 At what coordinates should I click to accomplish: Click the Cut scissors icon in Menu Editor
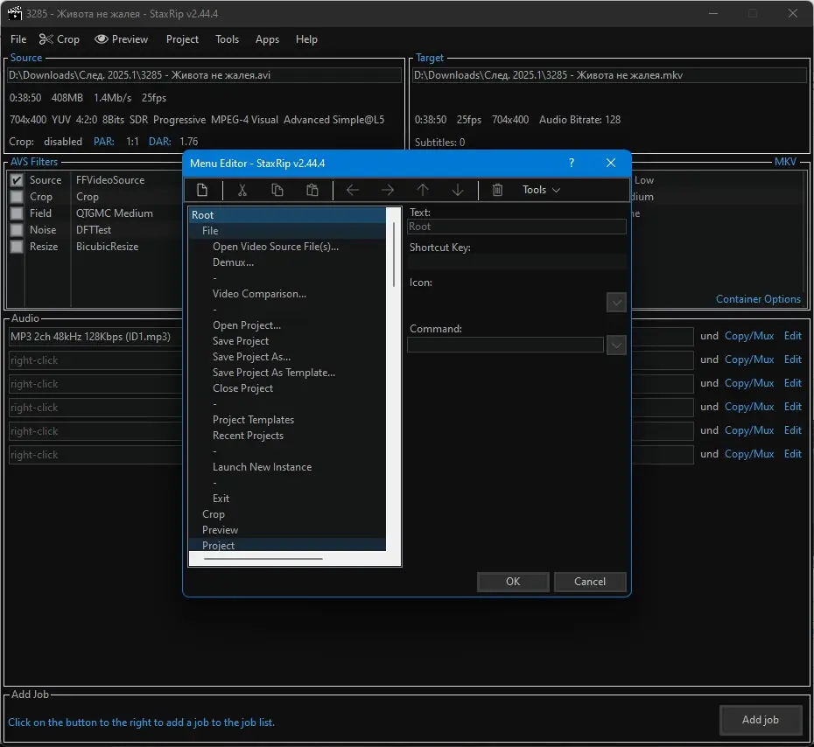[242, 190]
